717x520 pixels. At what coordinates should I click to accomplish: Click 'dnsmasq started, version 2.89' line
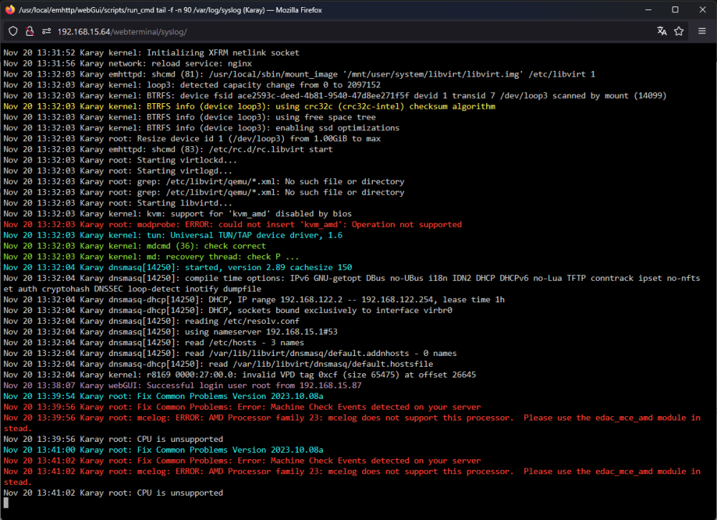(x=178, y=267)
